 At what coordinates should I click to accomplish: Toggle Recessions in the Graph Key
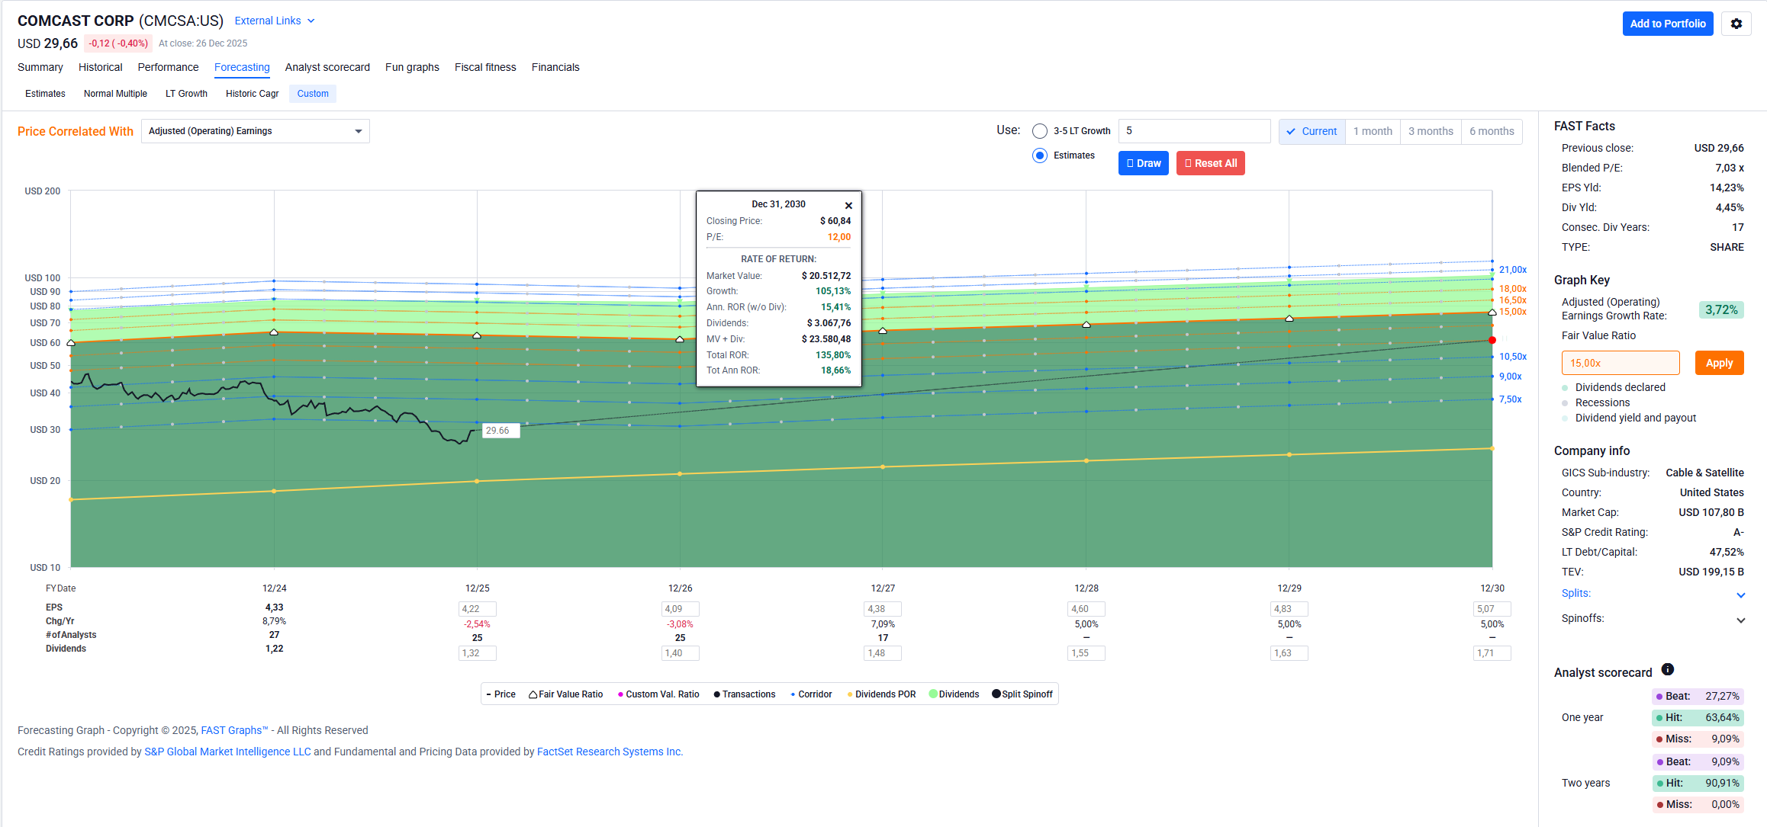click(x=1601, y=402)
